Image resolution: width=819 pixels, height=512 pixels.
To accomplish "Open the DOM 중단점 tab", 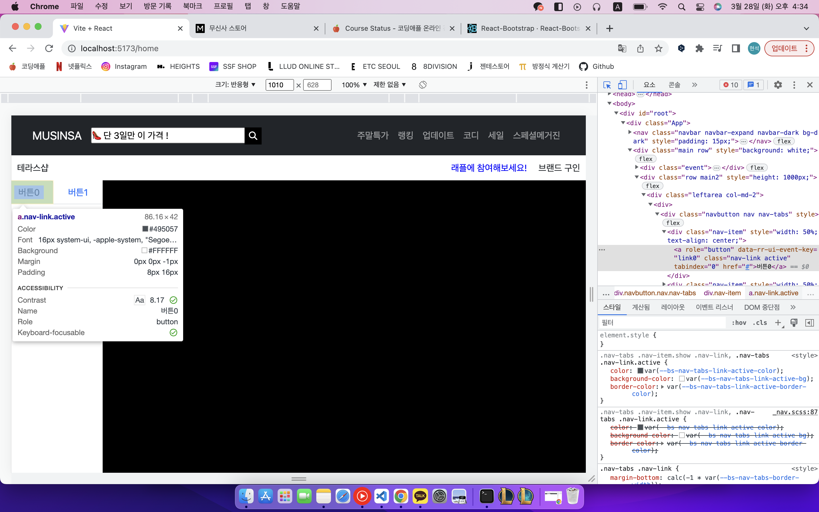I will 762,307.
